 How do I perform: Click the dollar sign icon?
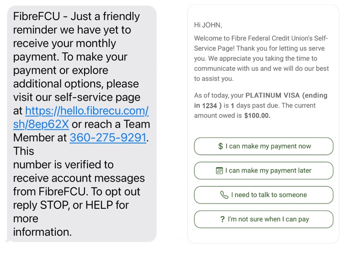(x=220, y=146)
